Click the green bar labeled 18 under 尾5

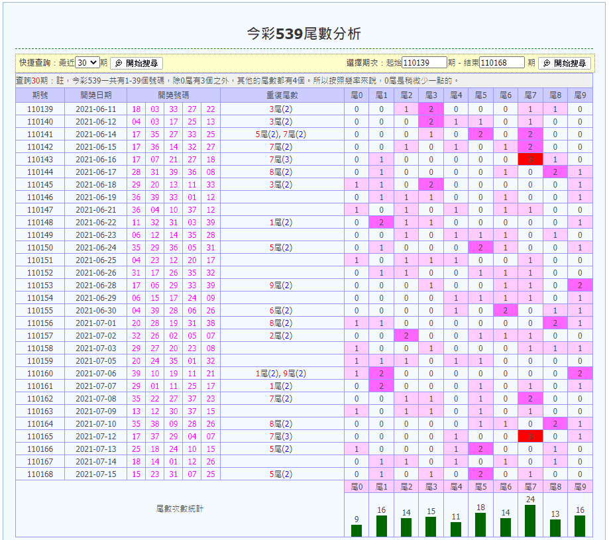pos(480,525)
